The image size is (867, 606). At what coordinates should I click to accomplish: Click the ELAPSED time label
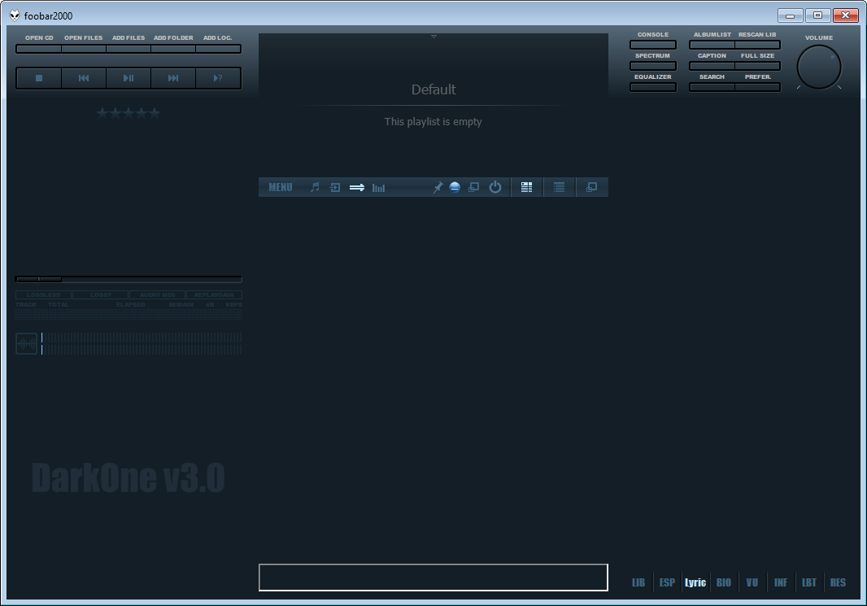click(x=130, y=305)
